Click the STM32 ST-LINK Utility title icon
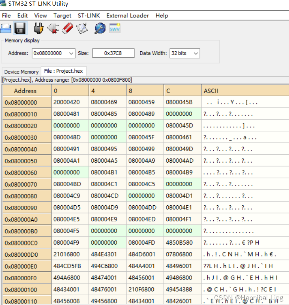Screen dimensions: 289x305 (x=3, y=3)
